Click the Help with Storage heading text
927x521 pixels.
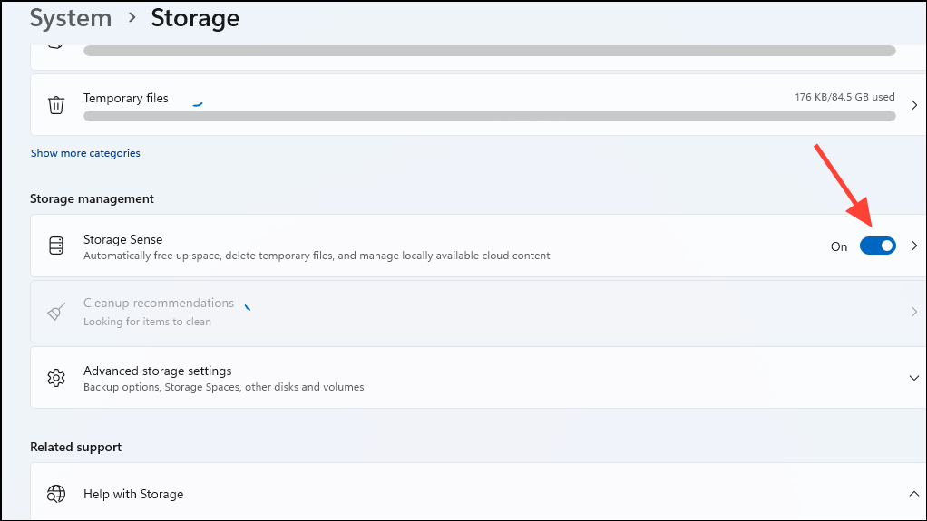click(133, 494)
